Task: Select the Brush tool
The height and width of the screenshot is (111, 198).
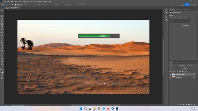Action: pos(2,32)
